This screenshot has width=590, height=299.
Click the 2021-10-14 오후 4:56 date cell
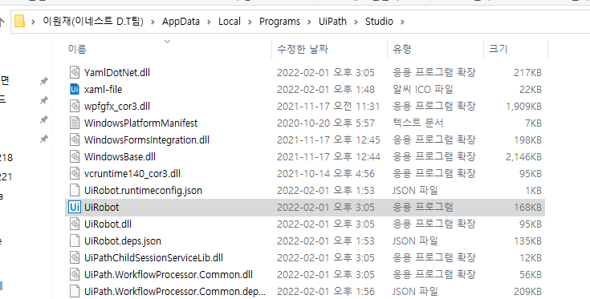[326, 173]
